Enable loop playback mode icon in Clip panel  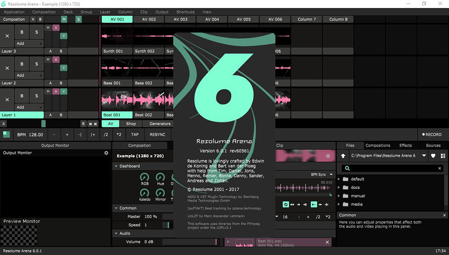pyautogui.click(x=286, y=205)
